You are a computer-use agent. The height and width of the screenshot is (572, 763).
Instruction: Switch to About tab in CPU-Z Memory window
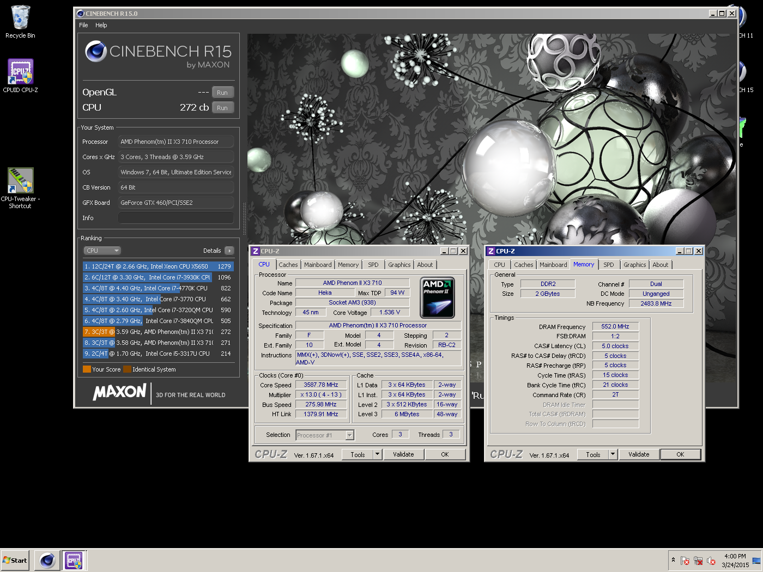point(661,265)
